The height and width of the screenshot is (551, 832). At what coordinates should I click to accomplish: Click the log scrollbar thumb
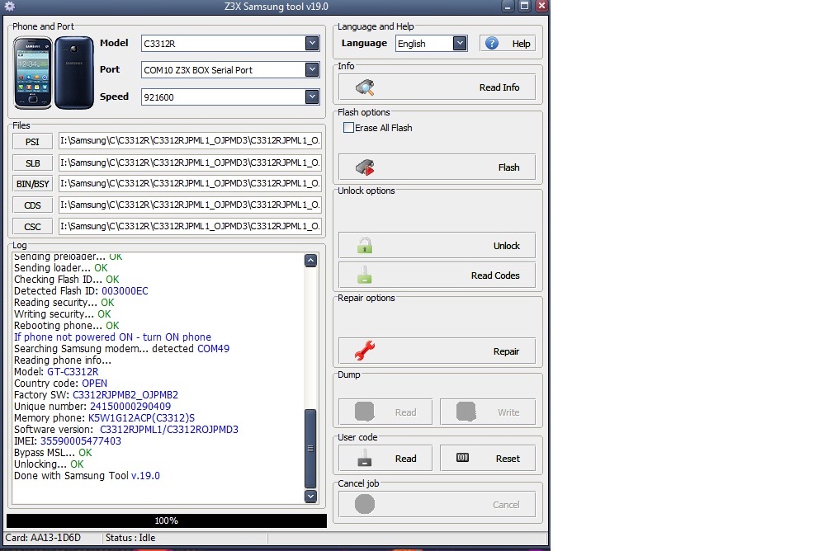311,449
